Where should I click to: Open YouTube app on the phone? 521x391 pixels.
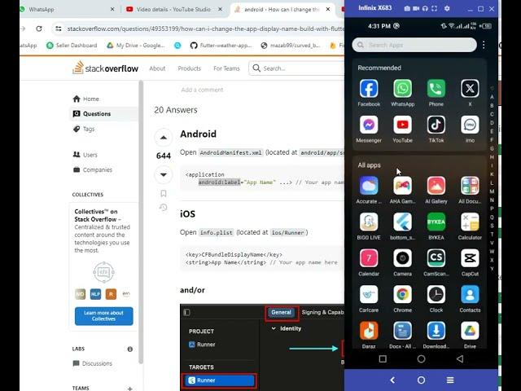pos(402,125)
